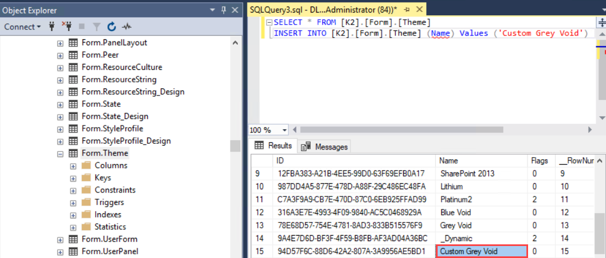The image size is (606, 258).
Task: Select the Form.Peer table icon
Action: click(72, 55)
